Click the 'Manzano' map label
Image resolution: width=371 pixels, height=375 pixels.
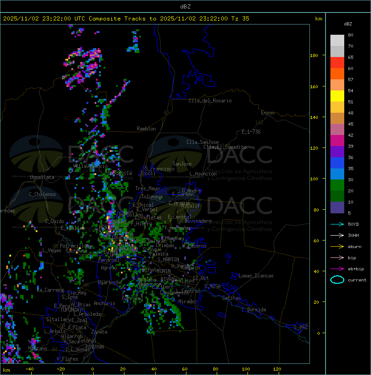pyautogui.click(x=37, y=348)
